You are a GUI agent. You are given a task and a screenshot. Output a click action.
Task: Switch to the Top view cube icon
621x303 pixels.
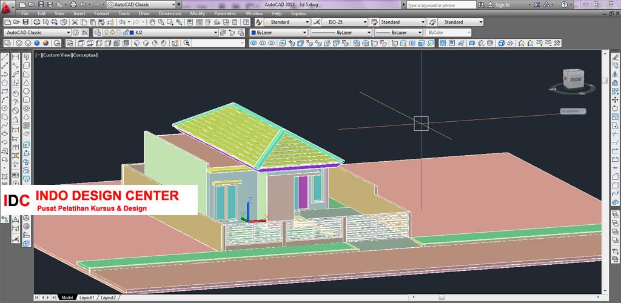click(81, 43)
